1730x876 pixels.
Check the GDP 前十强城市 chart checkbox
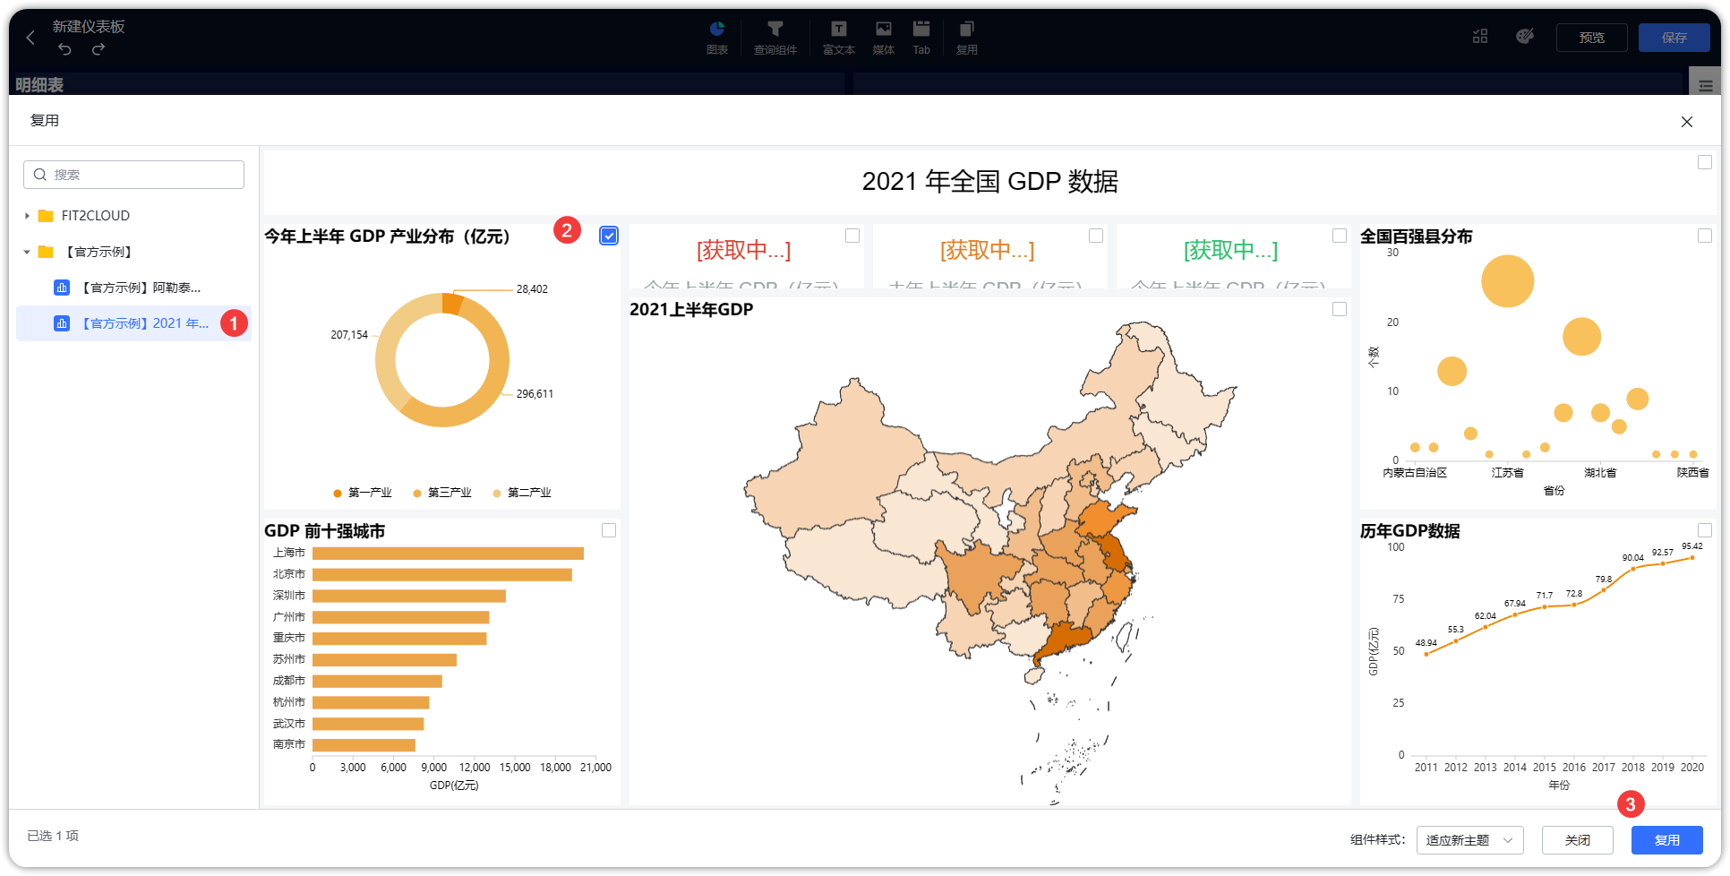tap(609, 530)
